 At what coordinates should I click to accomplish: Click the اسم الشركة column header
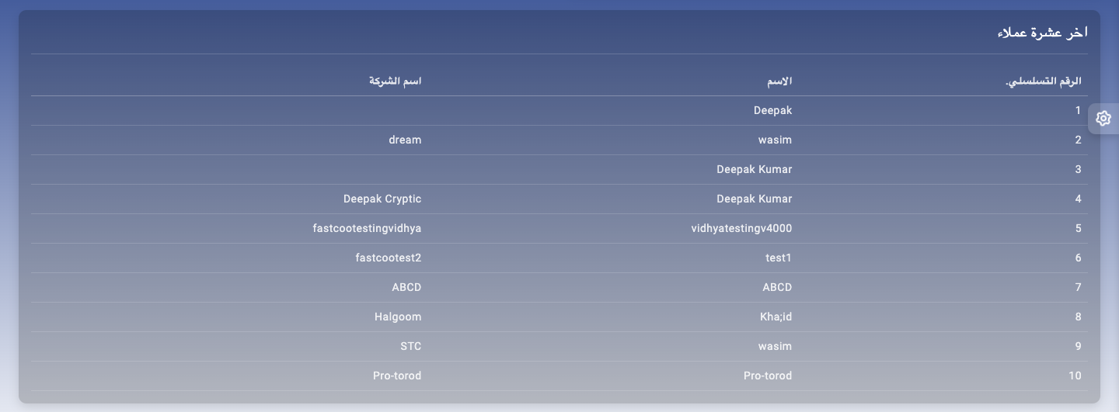click(x=396, y=81)
